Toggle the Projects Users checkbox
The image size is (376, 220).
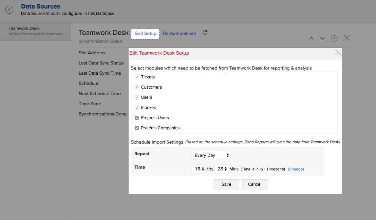coord(137,118)
